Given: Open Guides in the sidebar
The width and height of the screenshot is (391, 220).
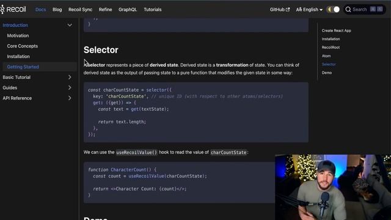Looking at the screenshot, I should point(10,88).
